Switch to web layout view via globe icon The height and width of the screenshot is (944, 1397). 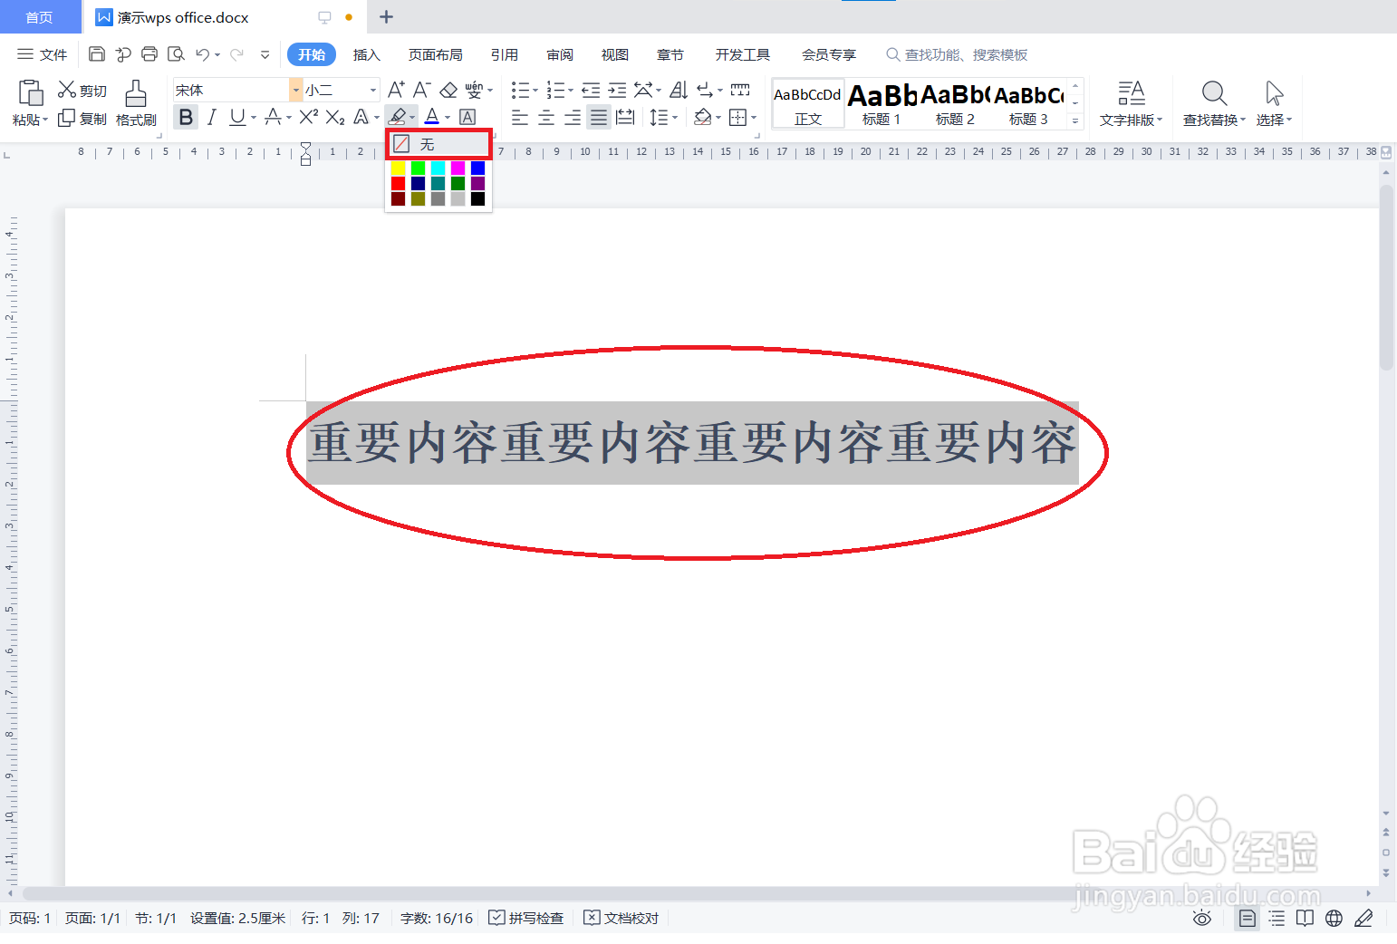1334,918
